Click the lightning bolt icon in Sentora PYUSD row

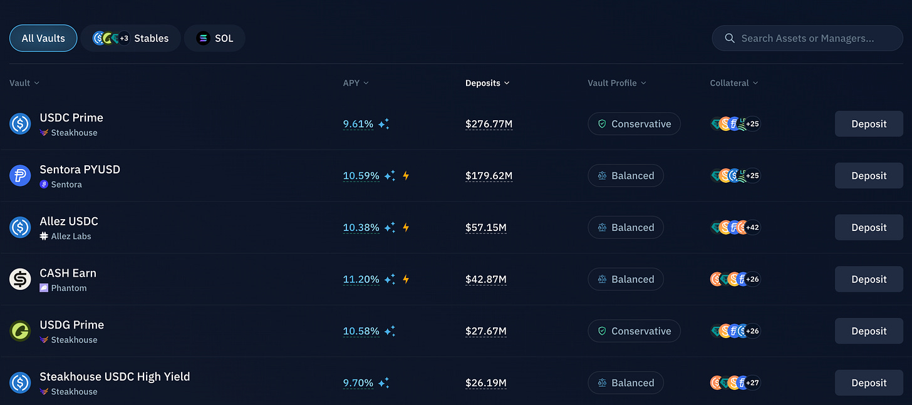[x=406, y=176]
